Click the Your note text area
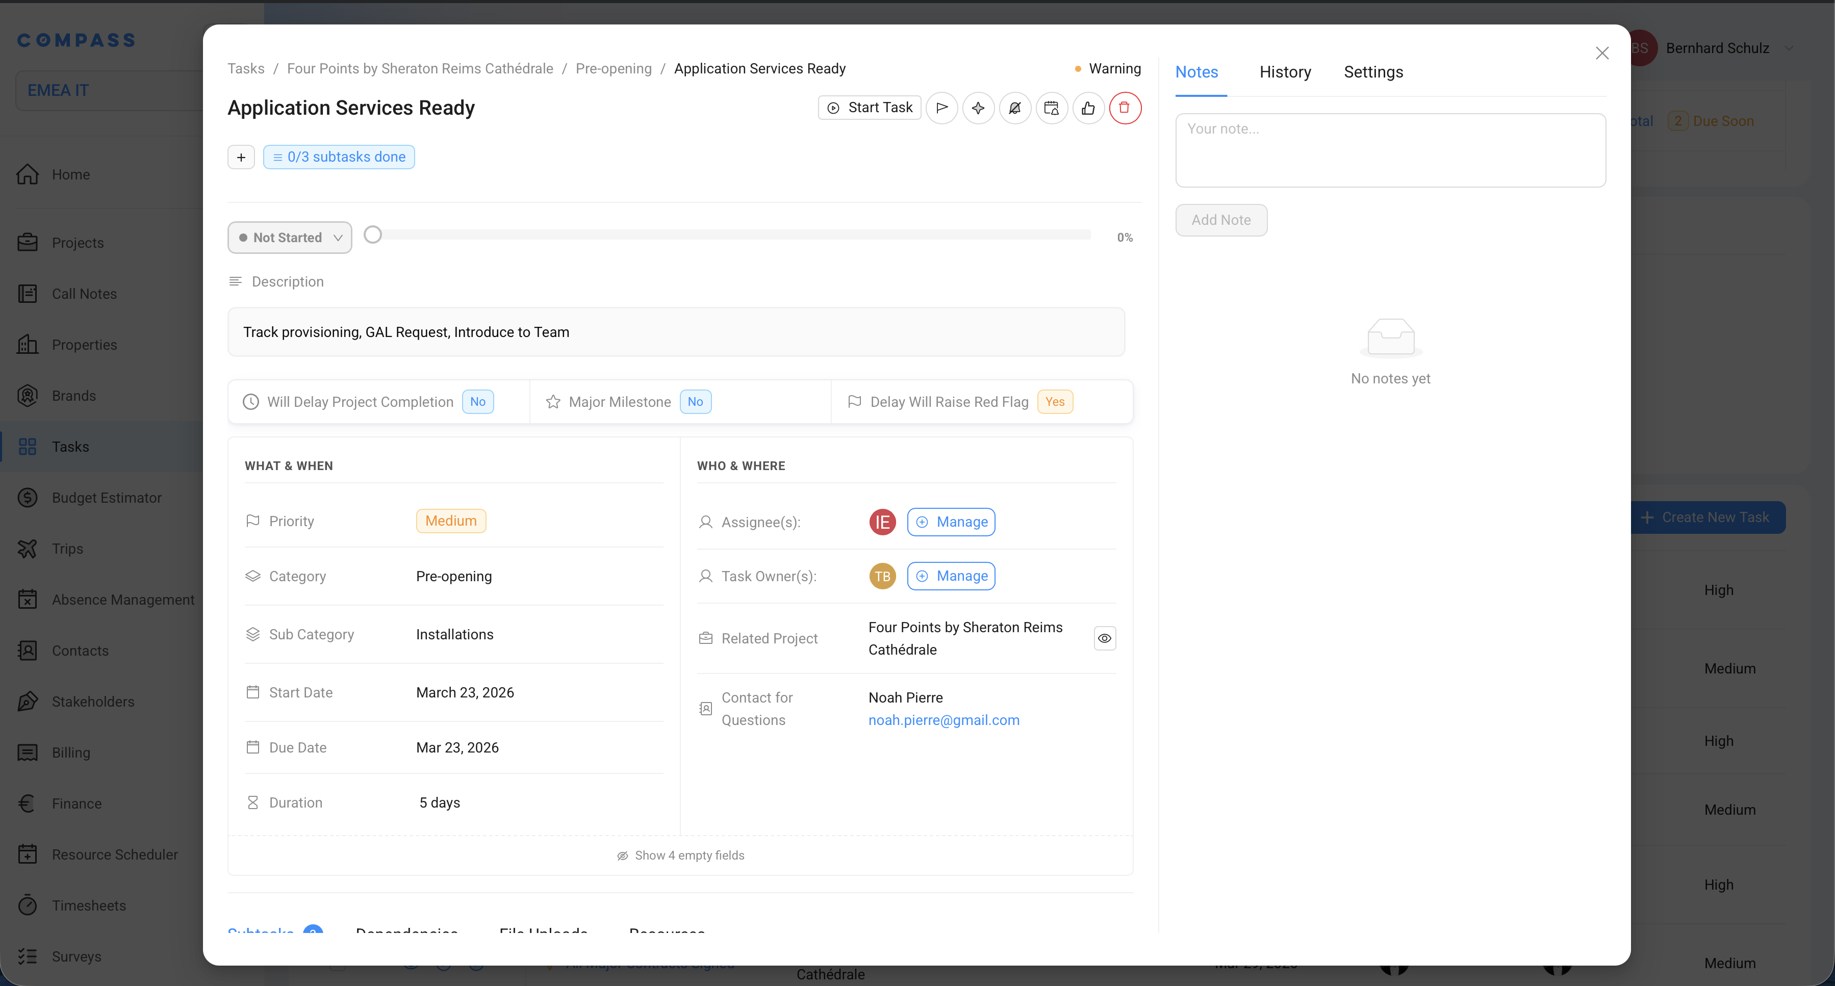 pos(1390,151)
